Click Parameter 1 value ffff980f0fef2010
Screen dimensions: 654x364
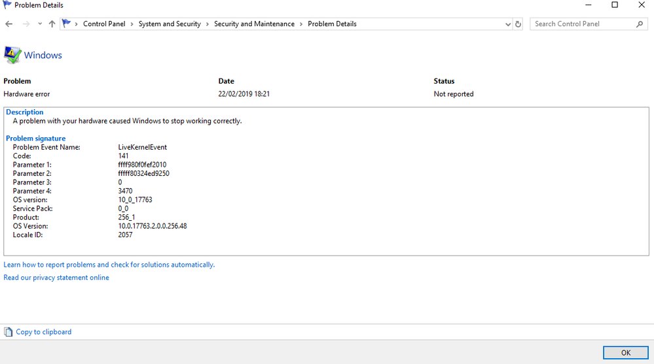point(142,165)
